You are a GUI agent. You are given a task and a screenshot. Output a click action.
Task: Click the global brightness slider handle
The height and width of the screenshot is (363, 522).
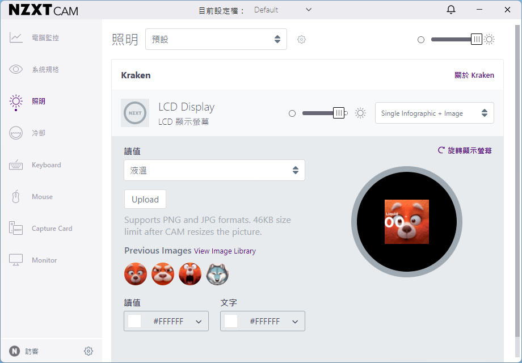coord(477,39)
